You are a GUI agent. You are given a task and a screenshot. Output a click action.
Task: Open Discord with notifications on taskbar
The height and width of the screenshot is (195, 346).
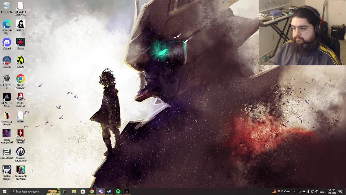(101, 191)
